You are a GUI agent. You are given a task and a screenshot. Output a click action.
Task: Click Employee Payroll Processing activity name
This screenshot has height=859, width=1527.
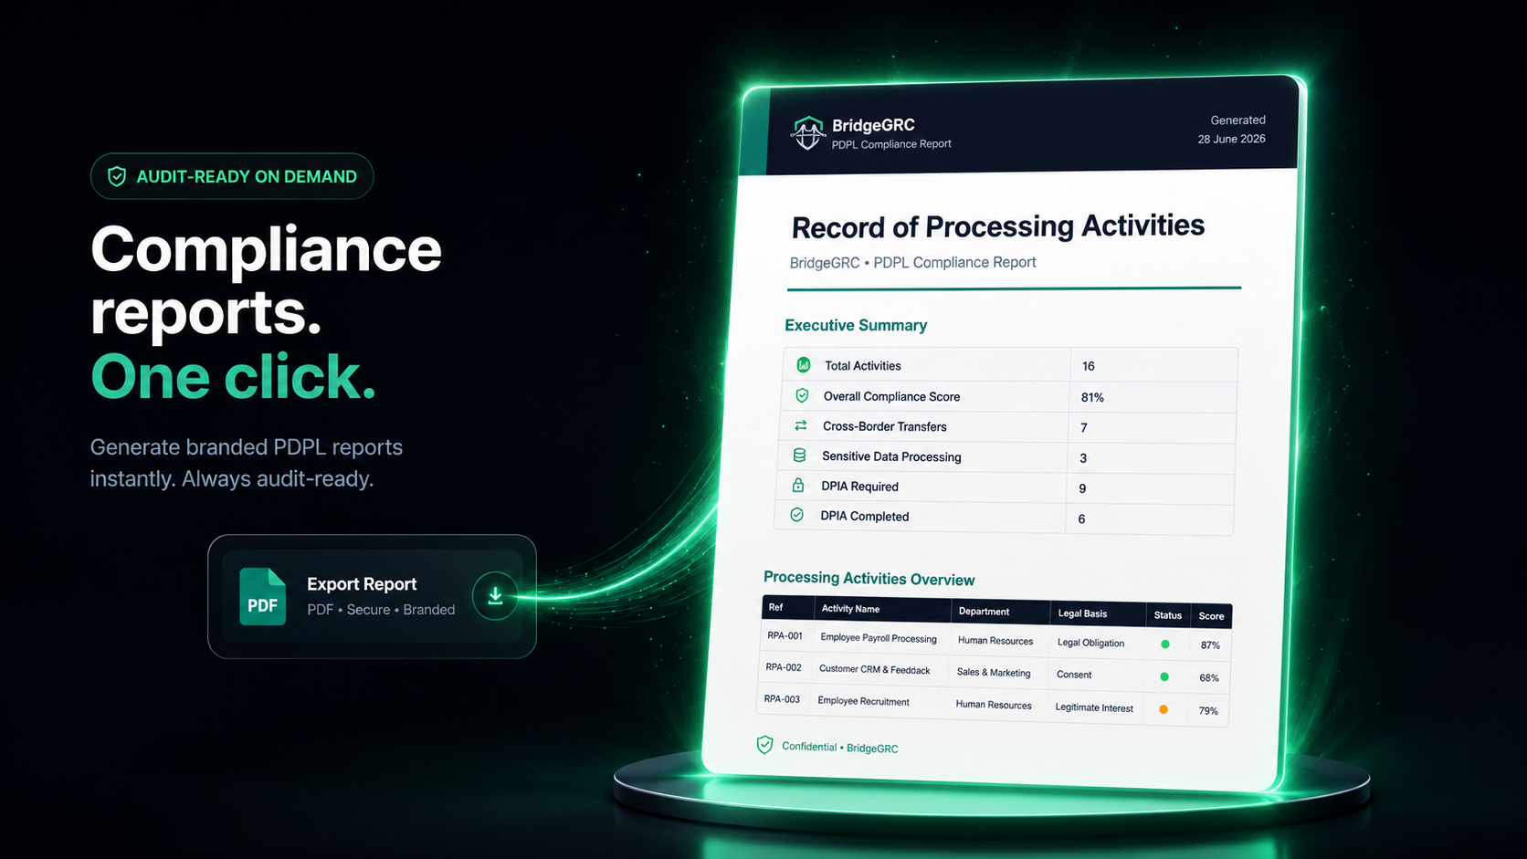tap(879, 638)
